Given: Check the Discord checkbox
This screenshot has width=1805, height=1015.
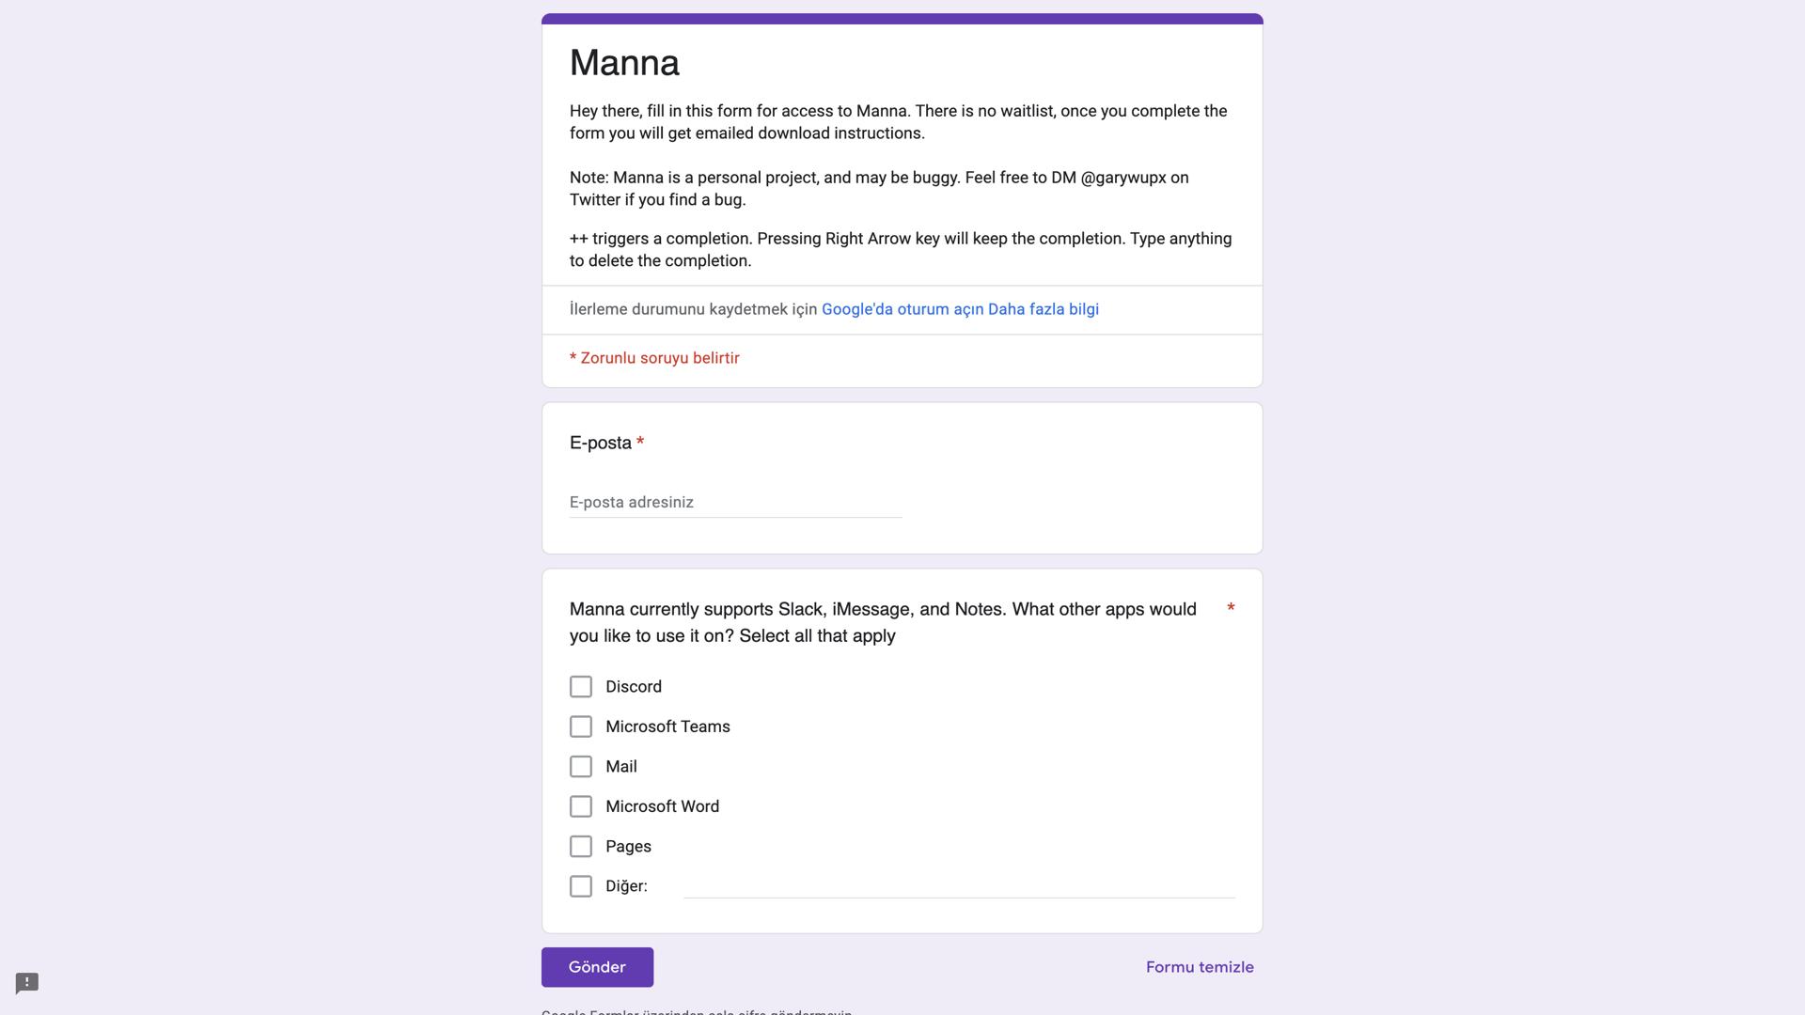Looking at the screenshot, I should 581,687.
